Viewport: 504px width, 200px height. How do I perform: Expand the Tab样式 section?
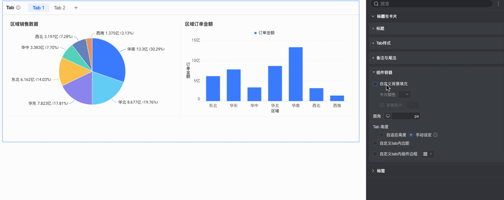coord(383,43)
